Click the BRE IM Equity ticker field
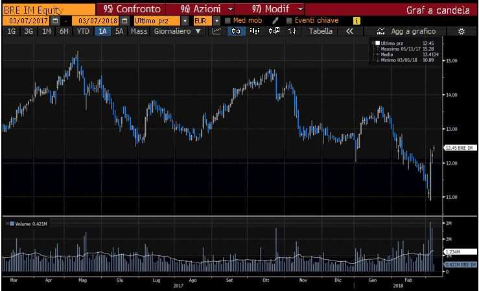 [x=48, y=10]
